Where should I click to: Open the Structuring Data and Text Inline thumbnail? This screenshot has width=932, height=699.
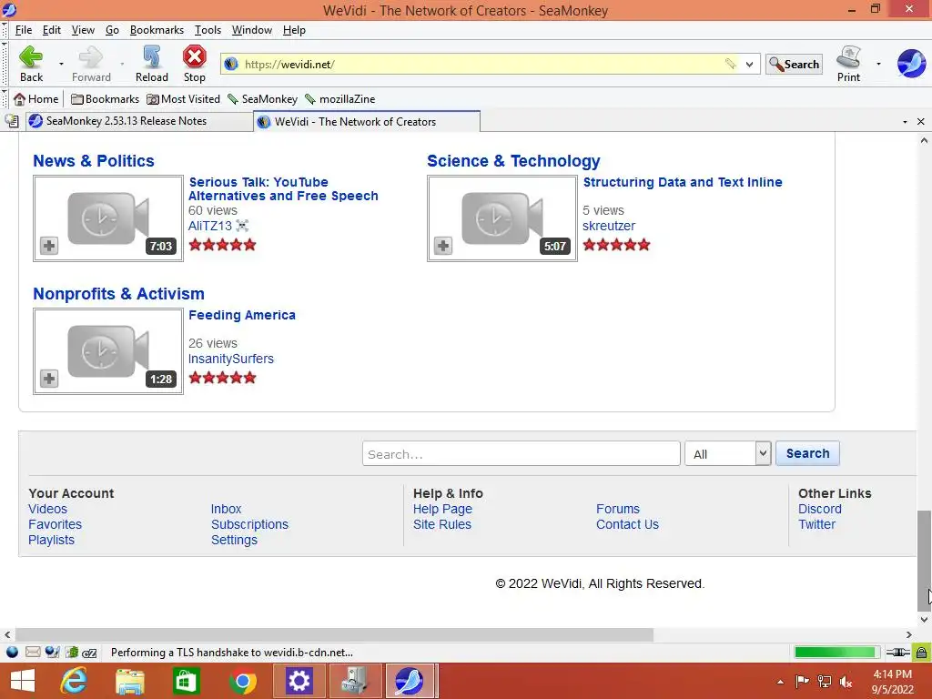tap(502, 218)
